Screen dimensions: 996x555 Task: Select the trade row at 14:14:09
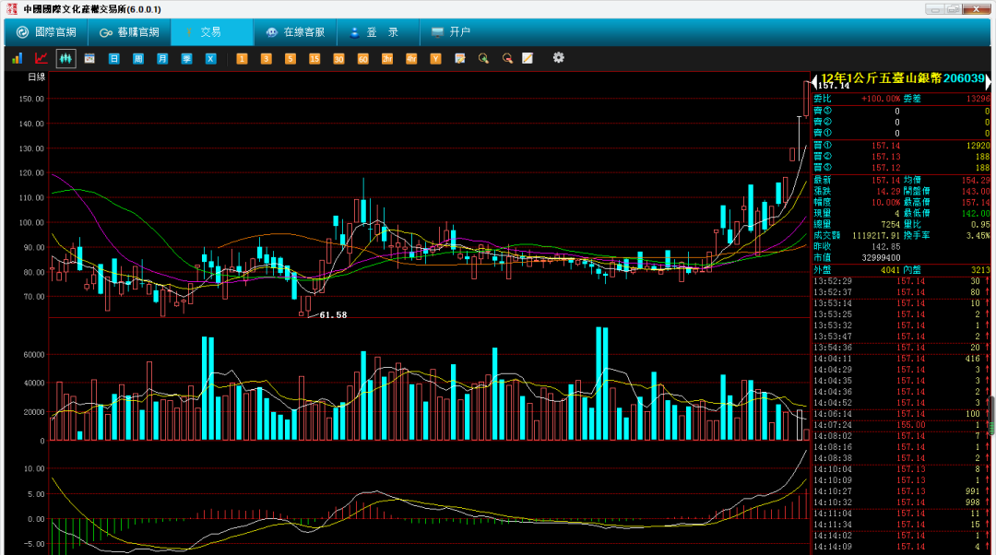coord(901,547)
